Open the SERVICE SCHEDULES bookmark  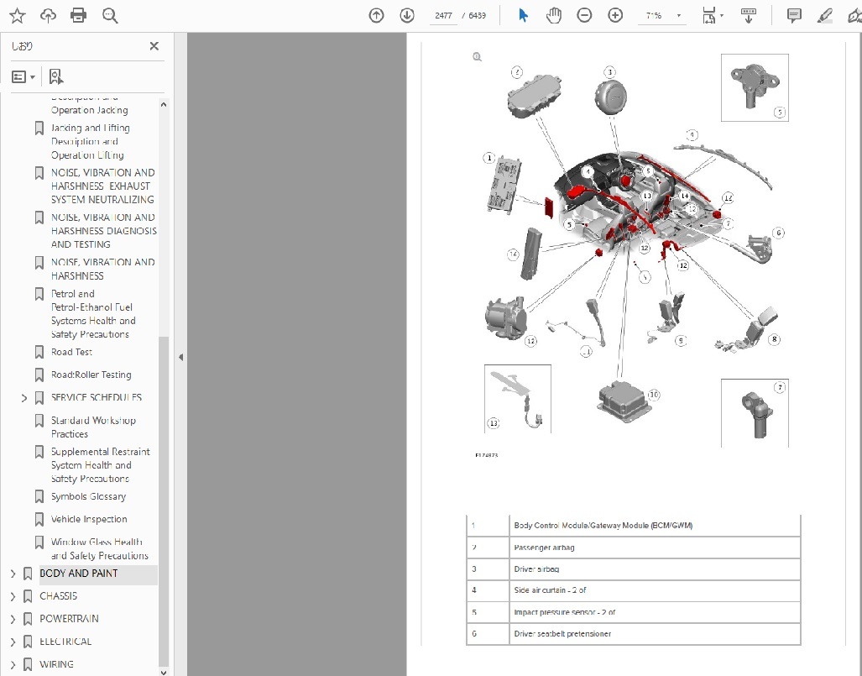(97, 397)
